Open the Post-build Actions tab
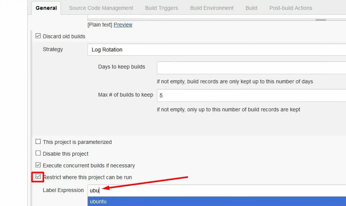The height and width of the screenshot is (206, 346). pyautogui.click(x=291, y=8)
